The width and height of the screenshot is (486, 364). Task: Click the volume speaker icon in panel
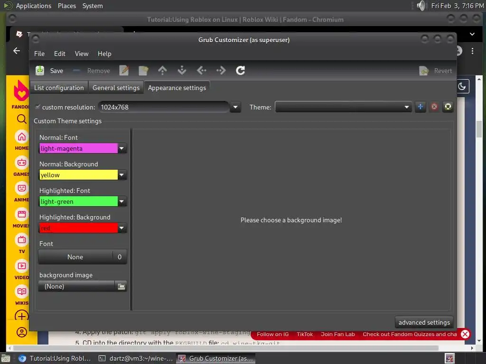tap(421, 6)
